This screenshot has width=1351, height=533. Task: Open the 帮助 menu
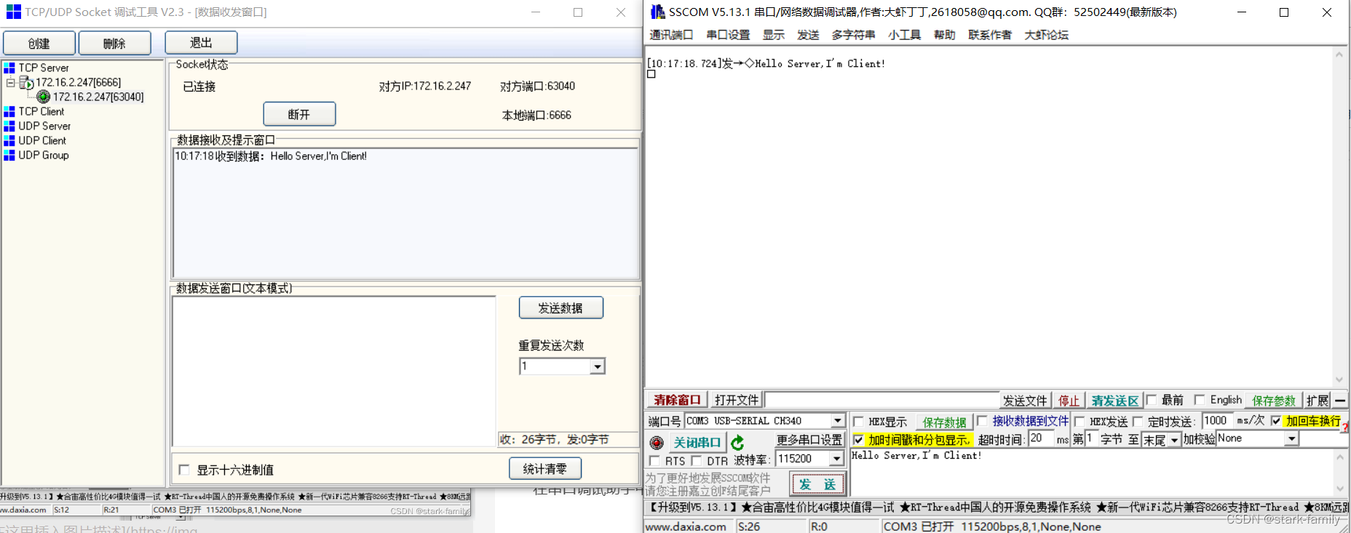click(945, 35)
